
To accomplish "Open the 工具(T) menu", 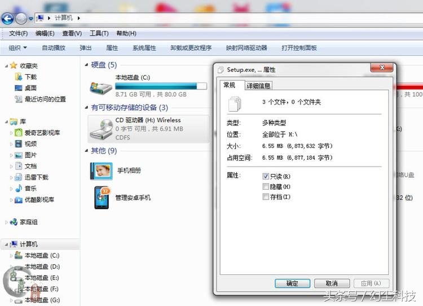I will pos(99,33).
